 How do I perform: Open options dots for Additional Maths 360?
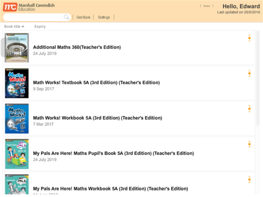pos(249,38)
